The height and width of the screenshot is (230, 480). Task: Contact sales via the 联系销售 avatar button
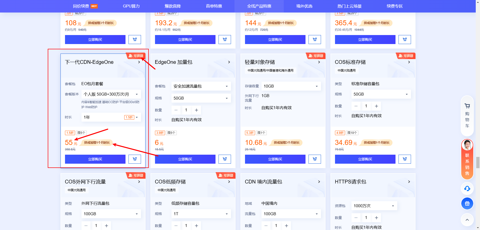467,159
